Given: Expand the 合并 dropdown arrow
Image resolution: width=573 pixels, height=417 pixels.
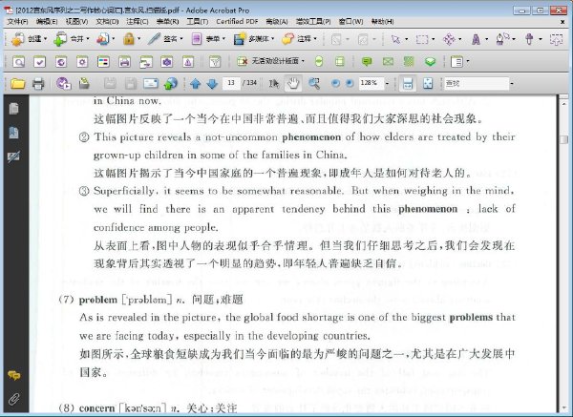Looking at the screenshot, I should tap(88, 39).
